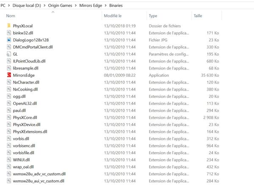Click the PhysXLocal folder icon
The height and width of the screenshot is (185, 254).
pyautogui.click(x=9, y=26)
